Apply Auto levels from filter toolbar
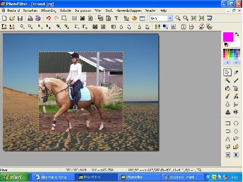The image size is (243, 182). tap(4, 27)
